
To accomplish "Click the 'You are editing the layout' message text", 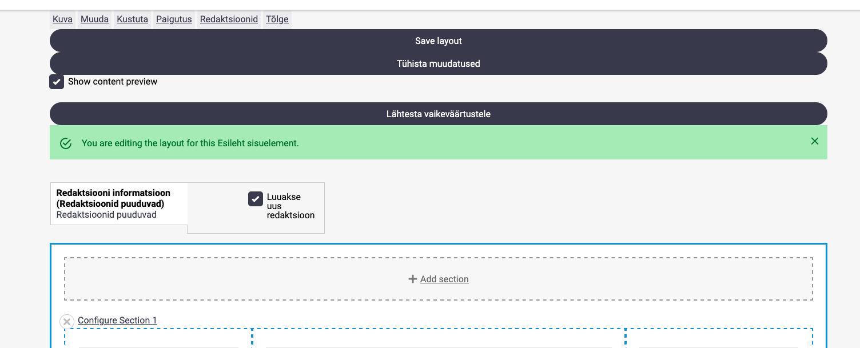I will 190,143.
